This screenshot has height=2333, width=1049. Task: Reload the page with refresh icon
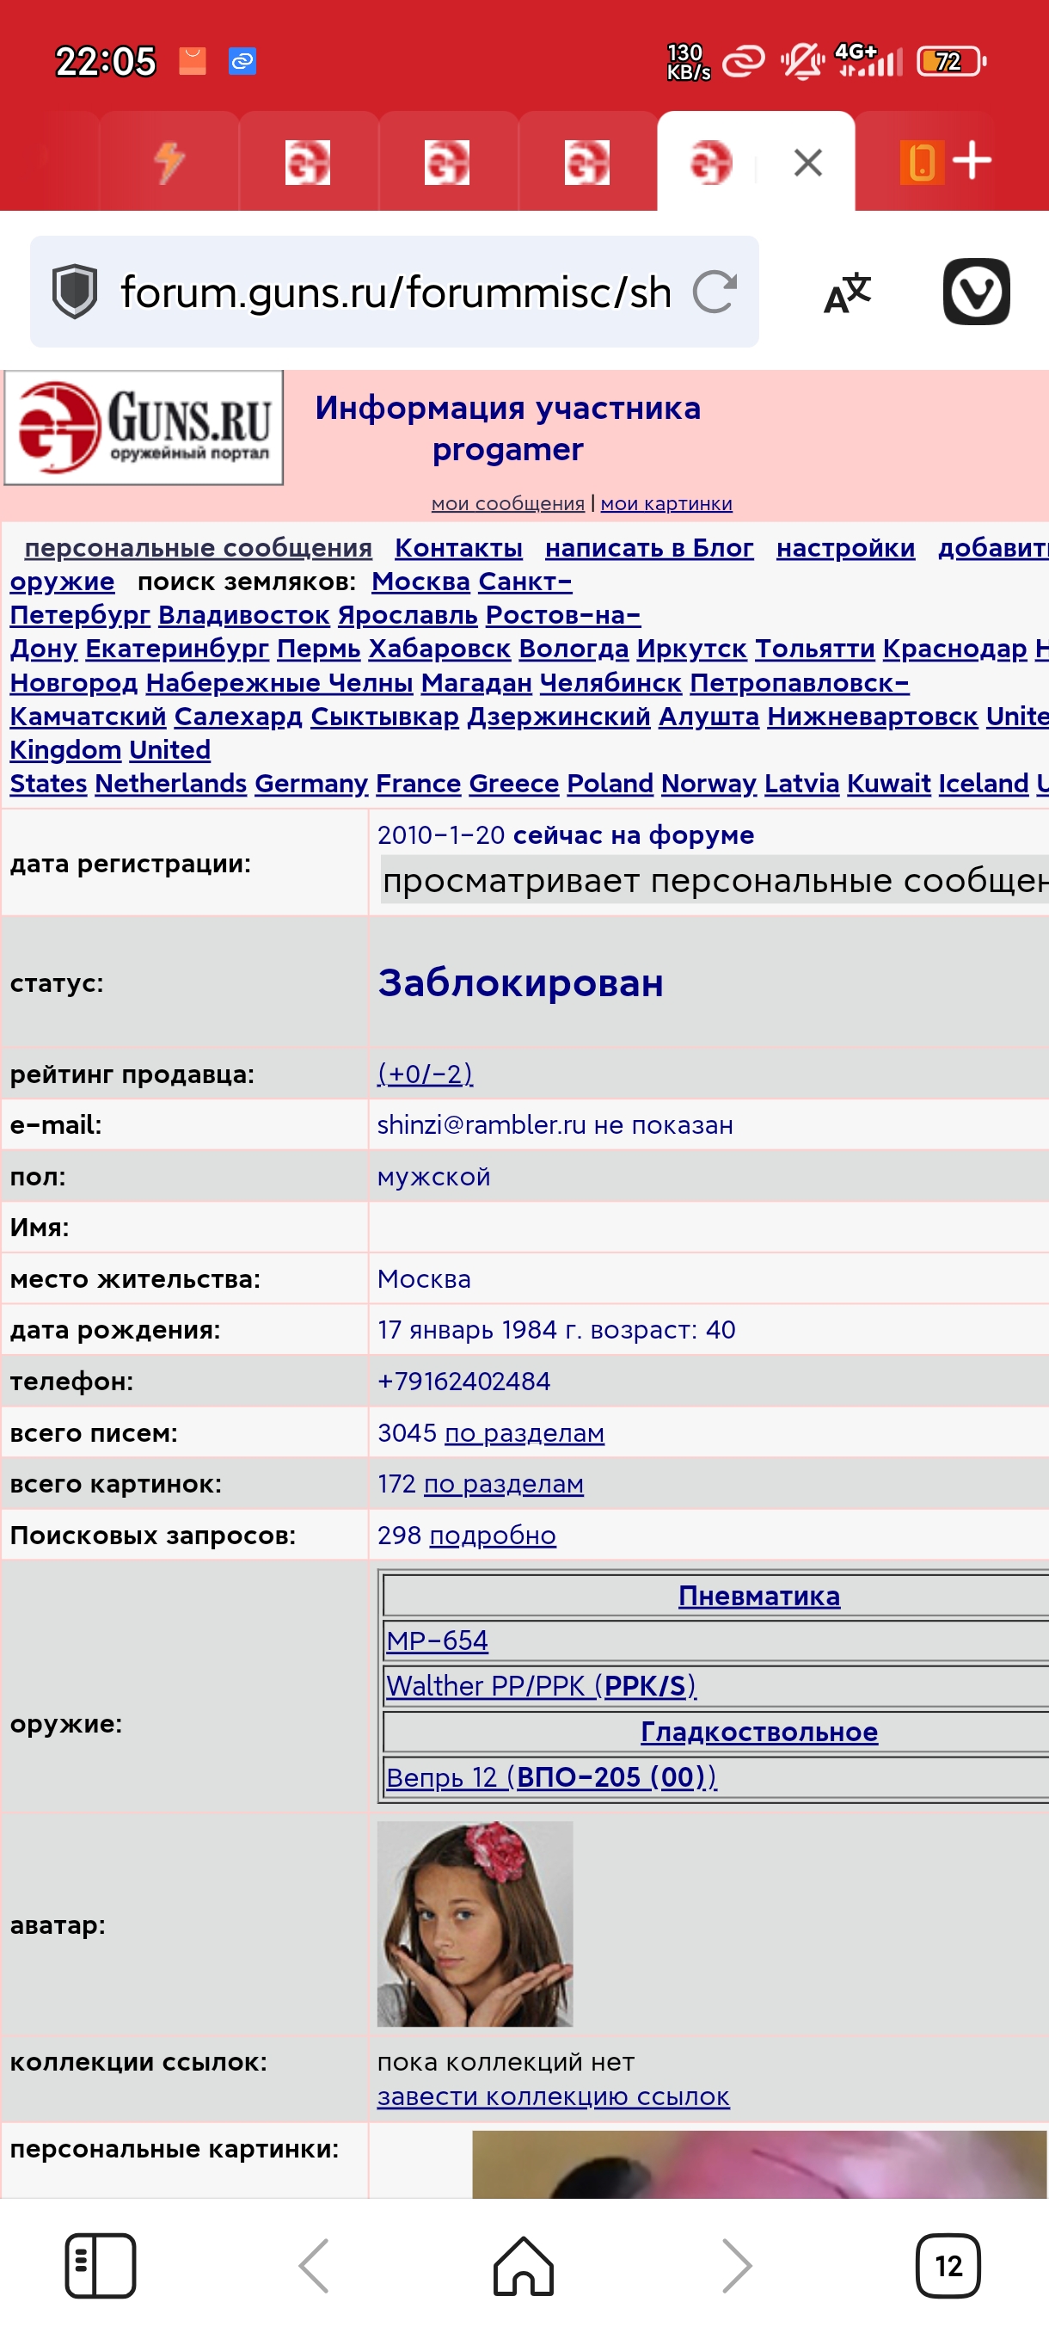click(715, 292)
